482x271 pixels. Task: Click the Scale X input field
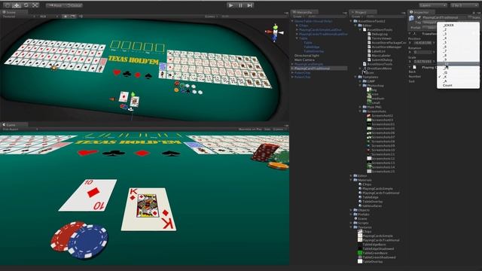click(x=423, y=62)
